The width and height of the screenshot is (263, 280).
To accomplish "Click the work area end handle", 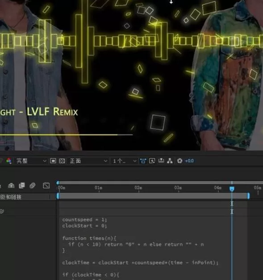I will pyautogui.click(x=248, y=196).
